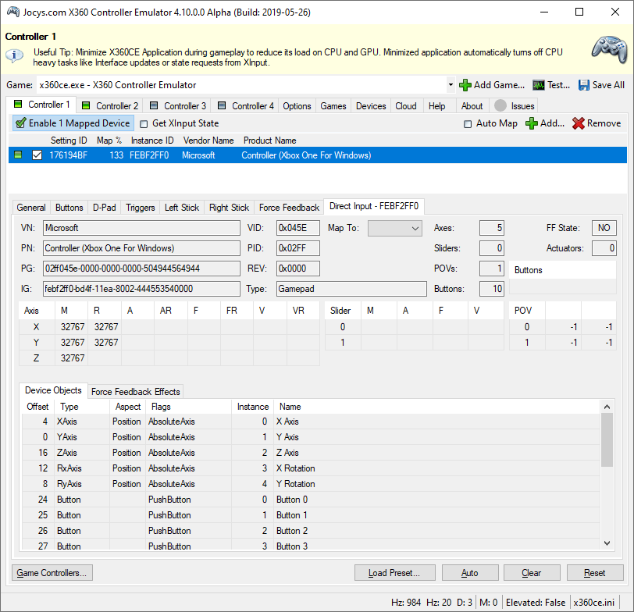The width and height of the screenshot is (634, 612).
Task: Open the About tab
Action: (472, 106)
